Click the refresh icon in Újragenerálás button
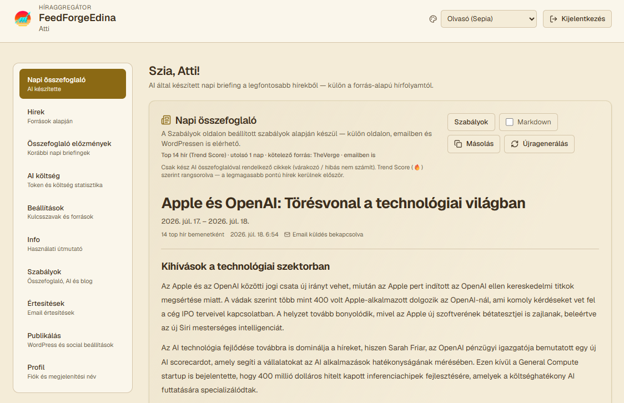This screenshot has width=624, height=403. pyautogui.click(x=515, y=144)
